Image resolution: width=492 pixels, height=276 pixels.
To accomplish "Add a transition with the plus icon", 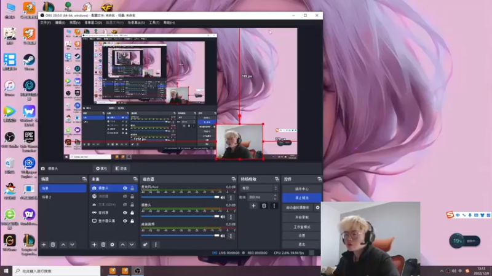I will coord(253,205).
